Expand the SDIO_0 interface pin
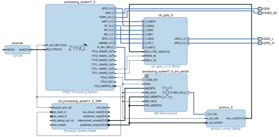The width and height of the screenshot is (279, 137). tap(112, 39)
